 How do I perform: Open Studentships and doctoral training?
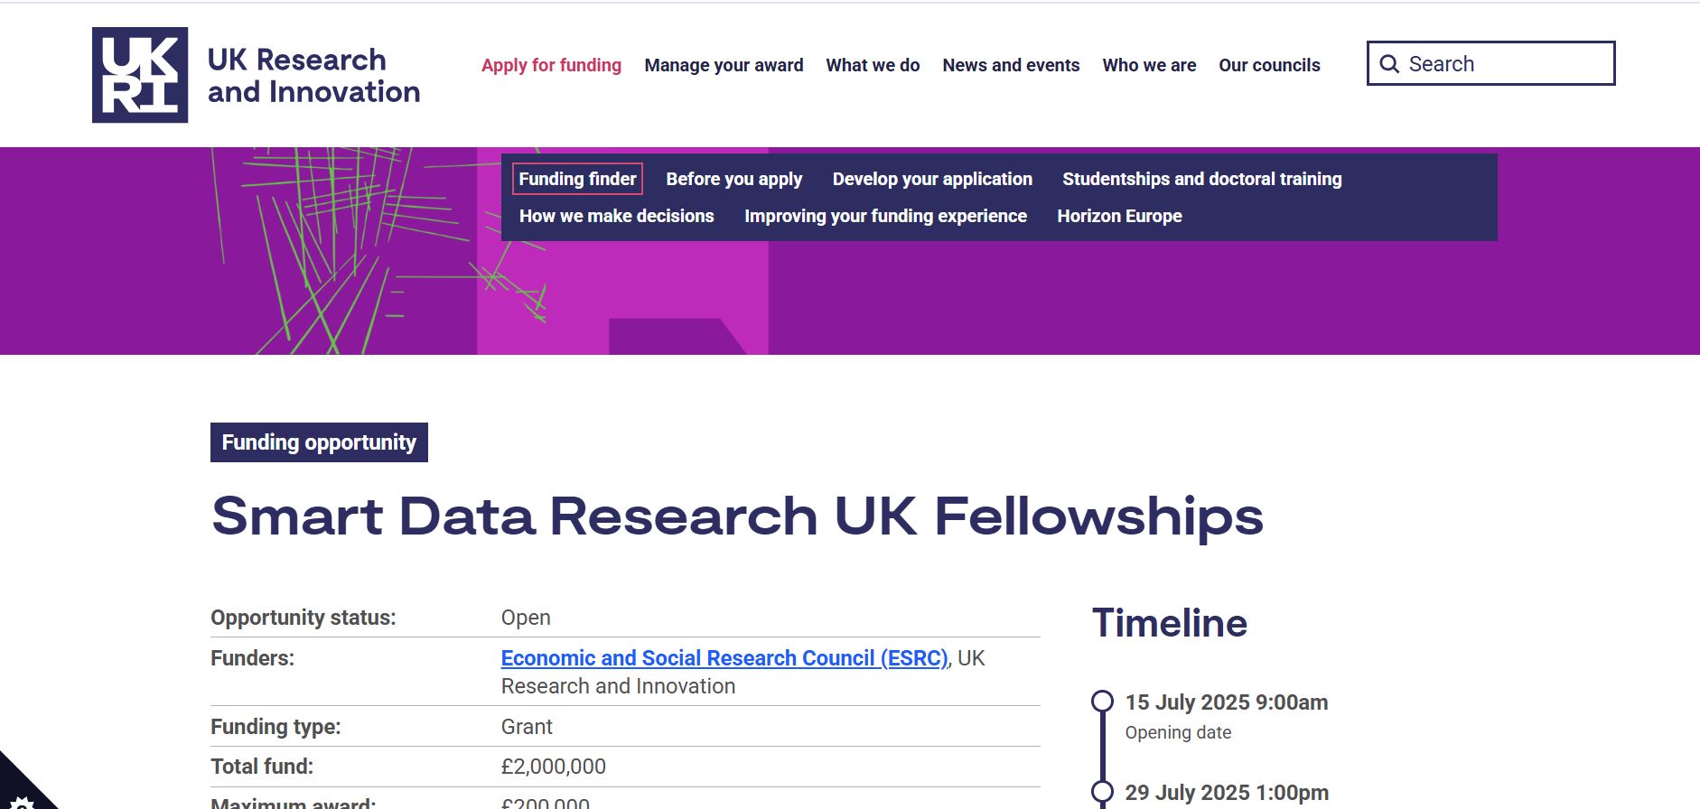coord(1202,179)
